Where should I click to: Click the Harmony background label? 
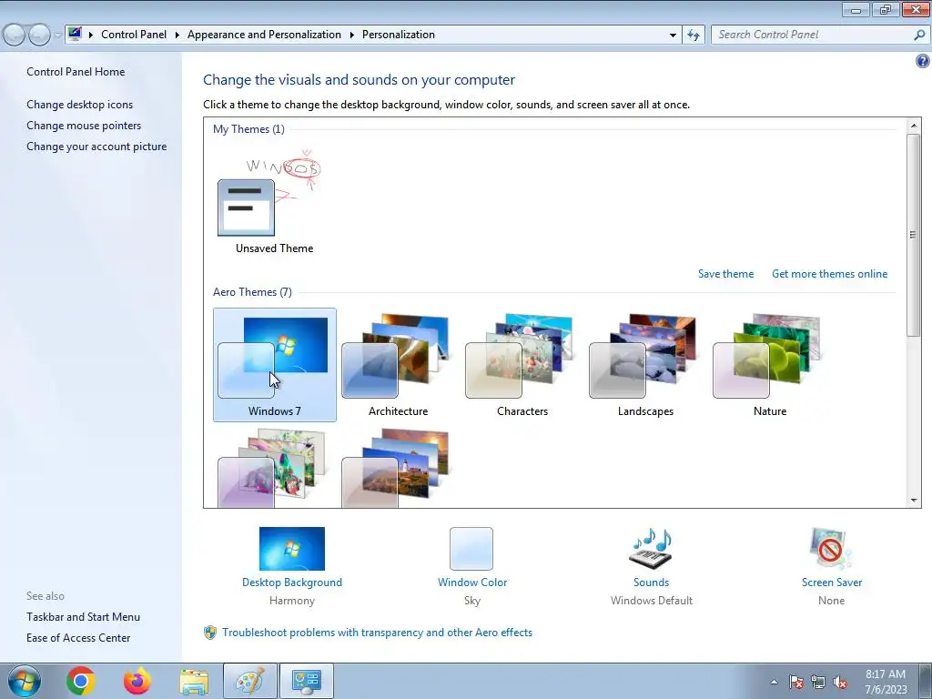[292, 601]
